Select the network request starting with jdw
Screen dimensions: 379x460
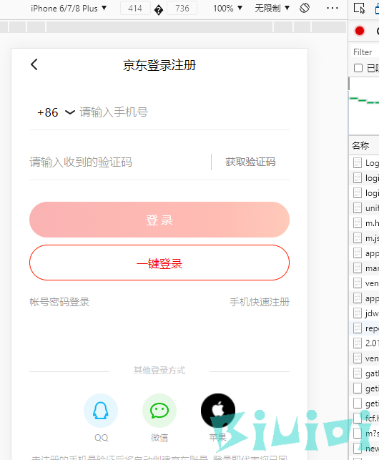[364, 313]
